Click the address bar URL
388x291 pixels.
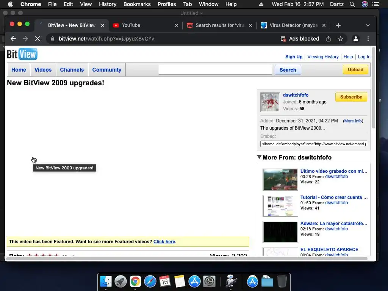[x=106, y=39]
